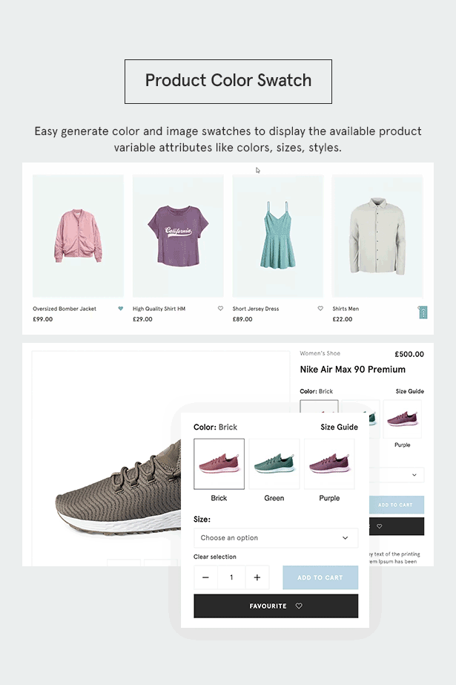456x685 pixels.
Task: Click the heart icon on the Favourite button
Action: click(x=299, y=606)
